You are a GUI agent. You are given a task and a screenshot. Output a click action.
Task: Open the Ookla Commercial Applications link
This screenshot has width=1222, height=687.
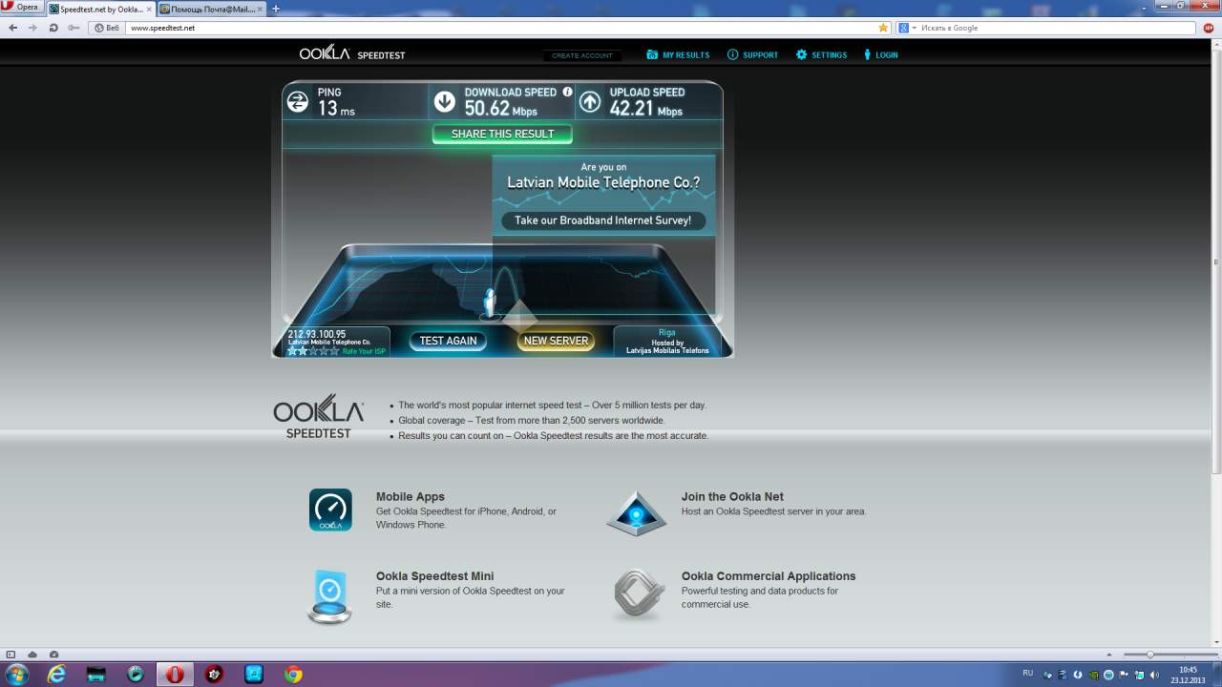click(769, 576)
